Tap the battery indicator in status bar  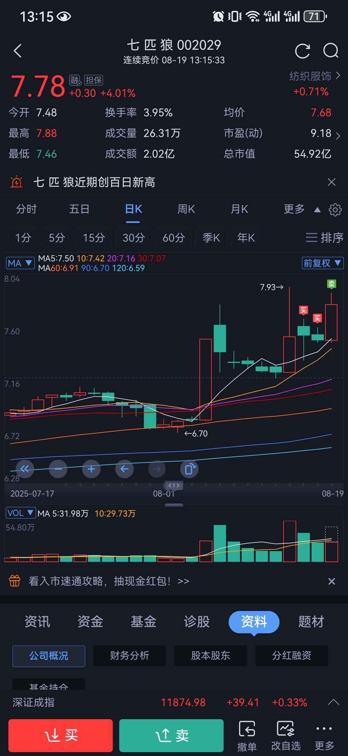tap(315, 16)
